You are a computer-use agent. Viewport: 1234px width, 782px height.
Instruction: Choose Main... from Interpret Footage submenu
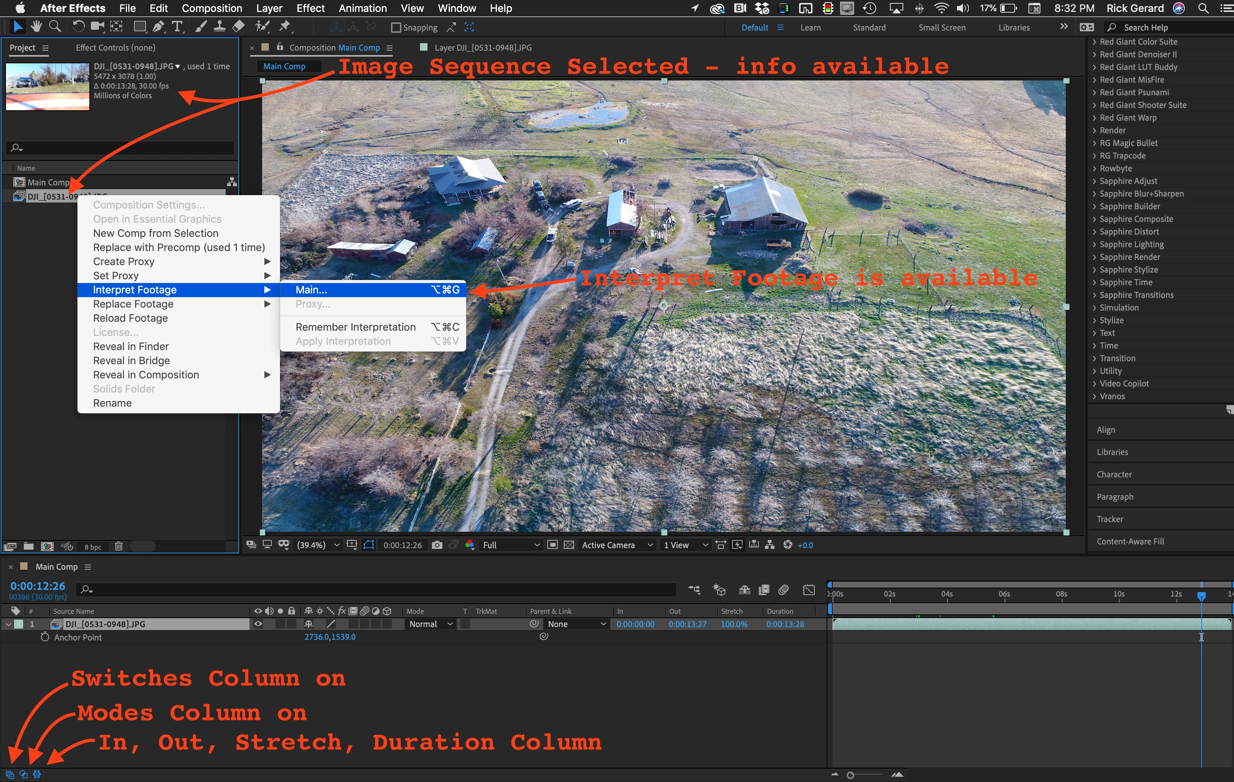[x=311, y=290]
